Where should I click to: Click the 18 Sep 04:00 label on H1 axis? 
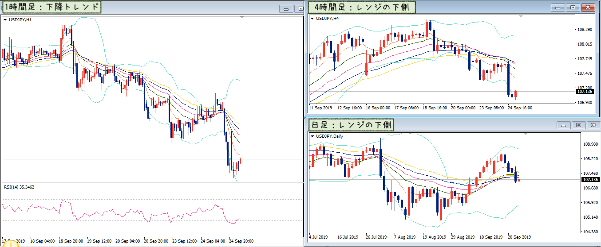click(x=43, y=242)
